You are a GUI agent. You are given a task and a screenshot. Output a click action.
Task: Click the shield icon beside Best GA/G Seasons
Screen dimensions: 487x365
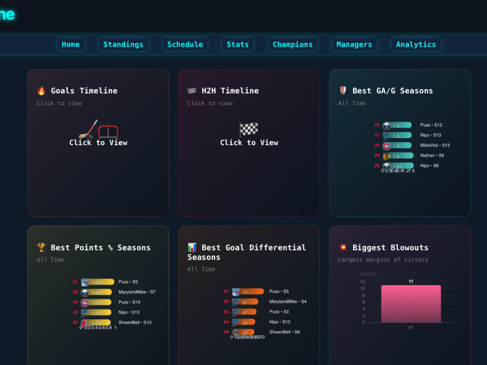(342, 91)
